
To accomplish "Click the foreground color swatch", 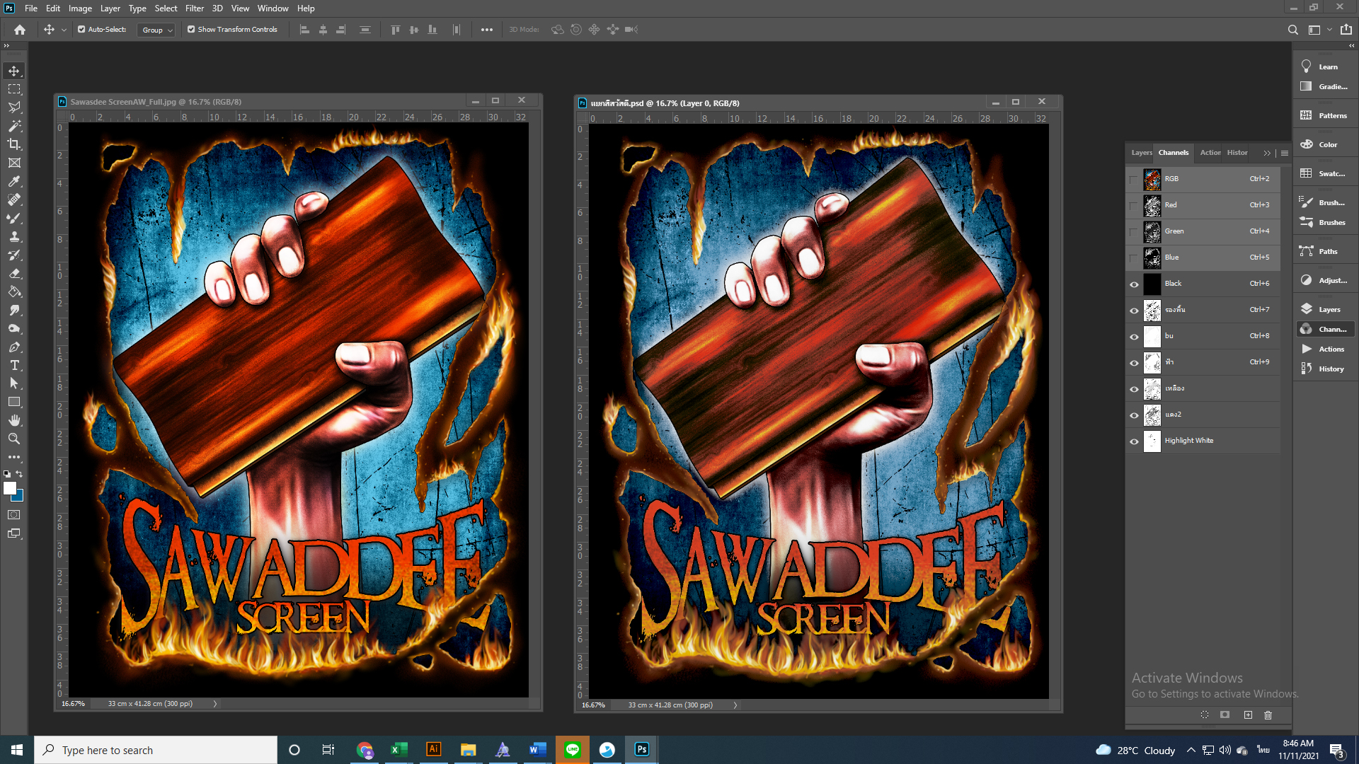I will tap(10, 488).
